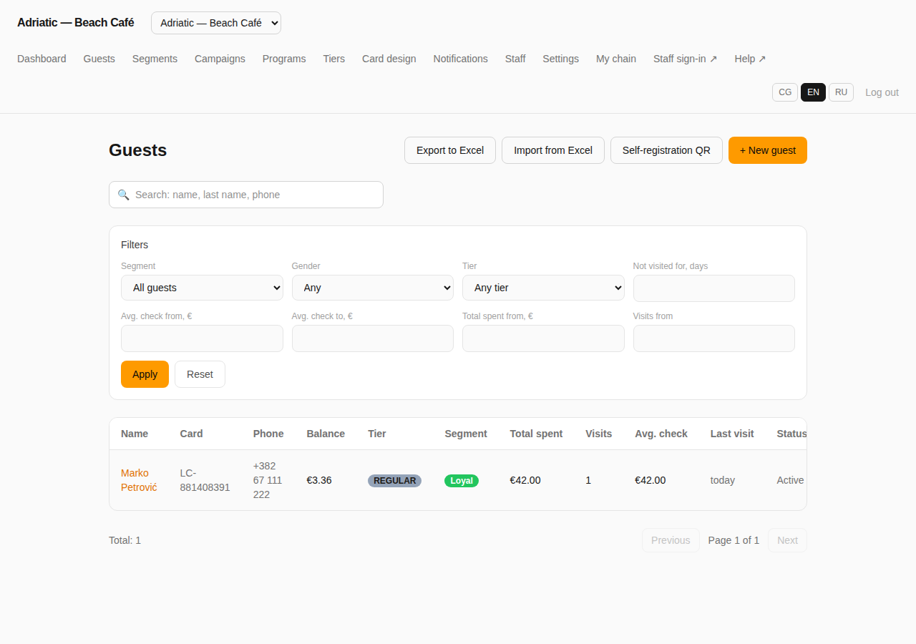916x644 pixels.
Task: Log out of the account
Action: pos(882,92)
